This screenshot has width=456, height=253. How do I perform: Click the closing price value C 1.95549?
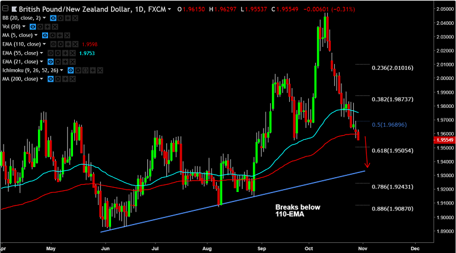(285, 9)
